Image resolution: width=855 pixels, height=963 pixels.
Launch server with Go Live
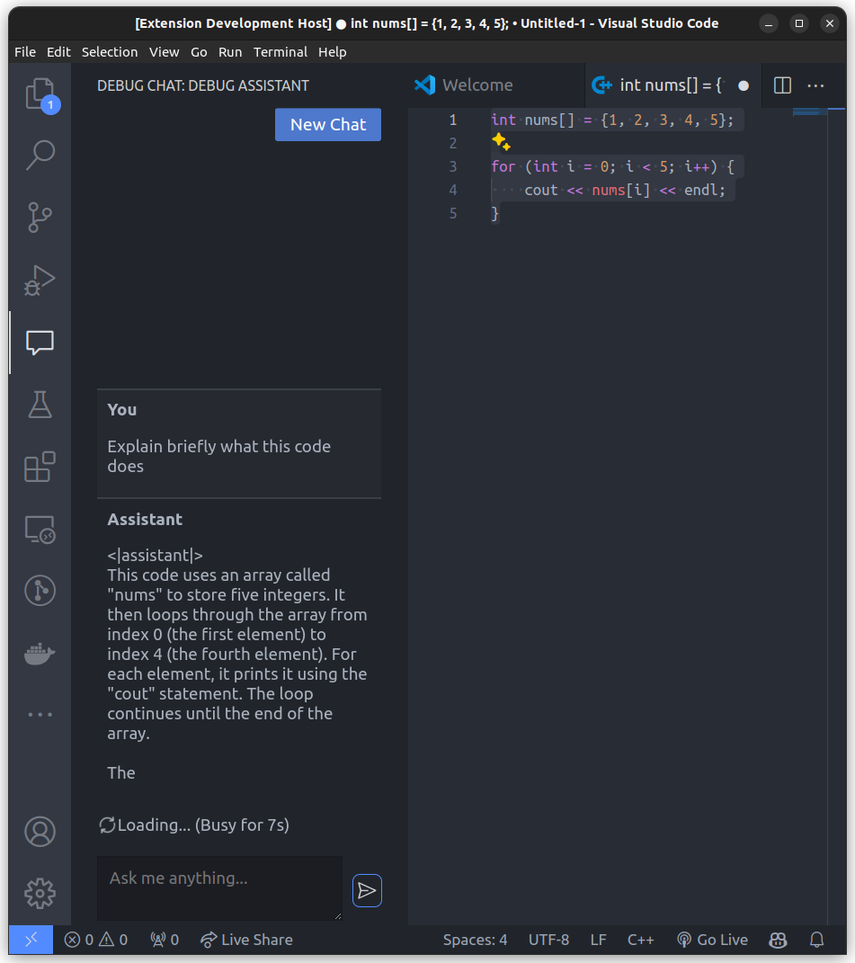pyautogui.click(x=712, y=939)
